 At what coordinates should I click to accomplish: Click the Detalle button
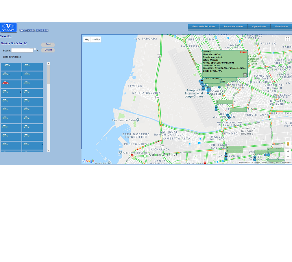pos(48,50)
